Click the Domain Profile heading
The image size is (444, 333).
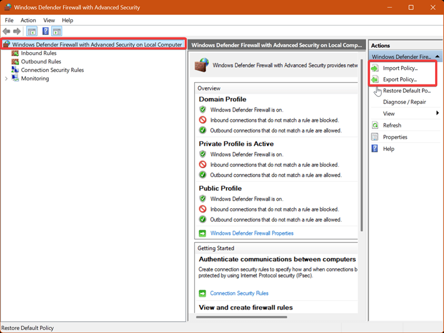(x=223, y=99)
